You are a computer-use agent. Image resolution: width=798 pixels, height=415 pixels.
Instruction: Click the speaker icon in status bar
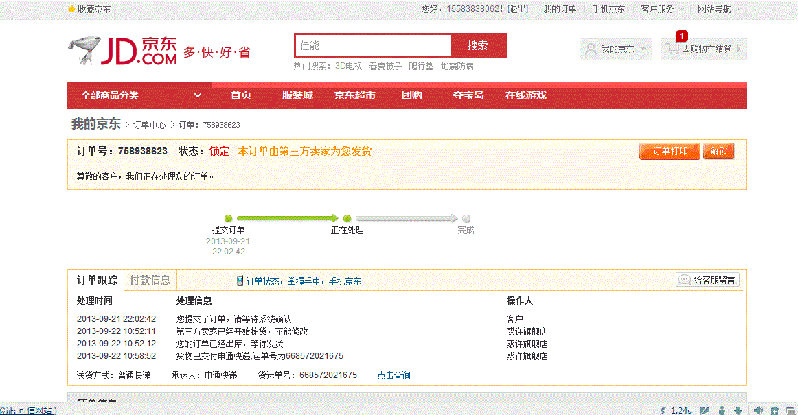coord(760,410)
